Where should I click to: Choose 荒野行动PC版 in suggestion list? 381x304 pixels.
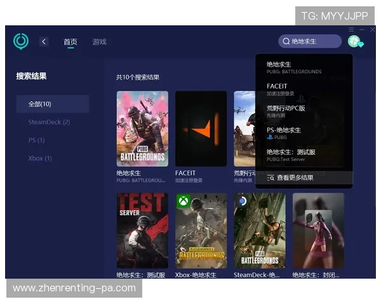point(304,111)
